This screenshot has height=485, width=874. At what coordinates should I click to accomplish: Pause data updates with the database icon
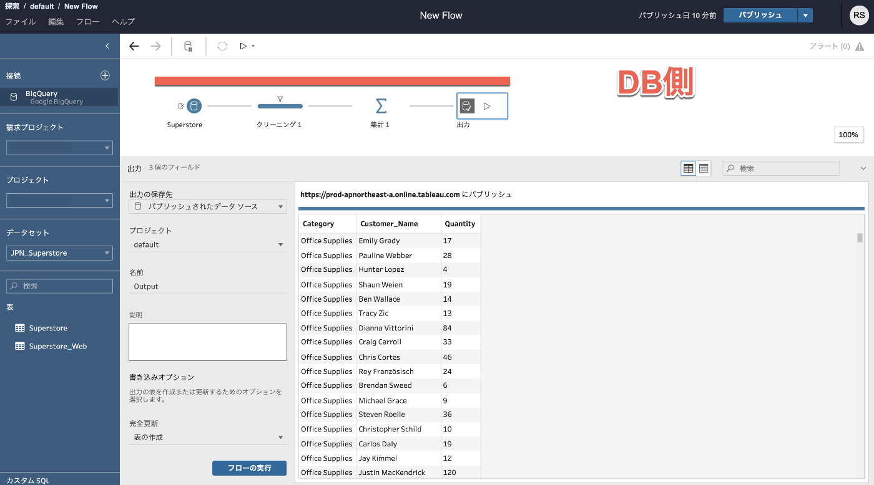click(188, 46)
